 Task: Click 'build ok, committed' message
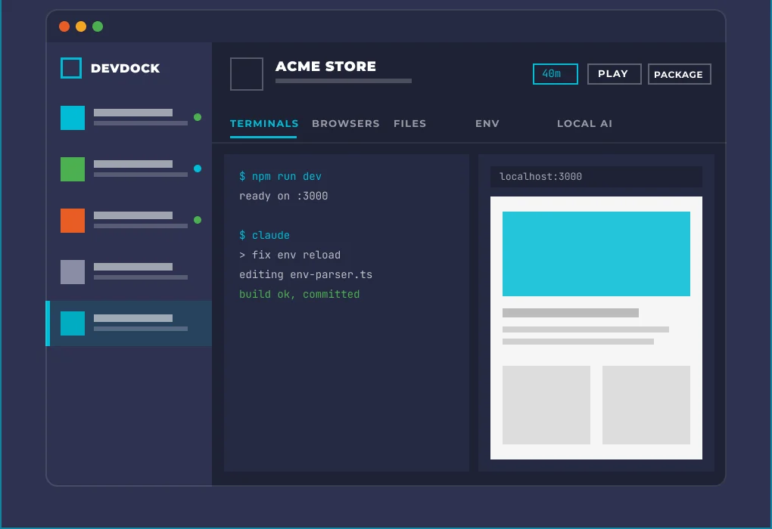tap(300, 294)
